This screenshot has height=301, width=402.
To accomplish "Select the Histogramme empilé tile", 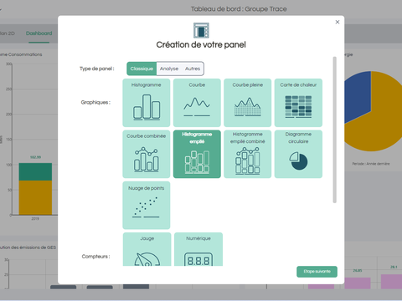I will tap(197, 154).
